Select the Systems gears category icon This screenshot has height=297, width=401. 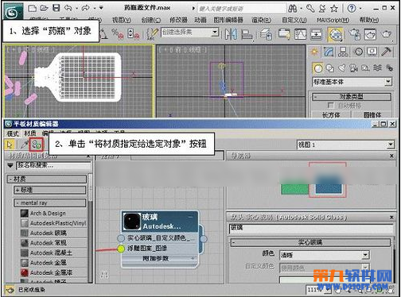390,68
